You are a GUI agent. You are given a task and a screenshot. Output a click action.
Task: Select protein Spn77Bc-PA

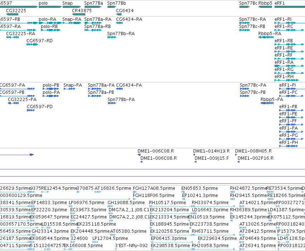click(253, 86)
